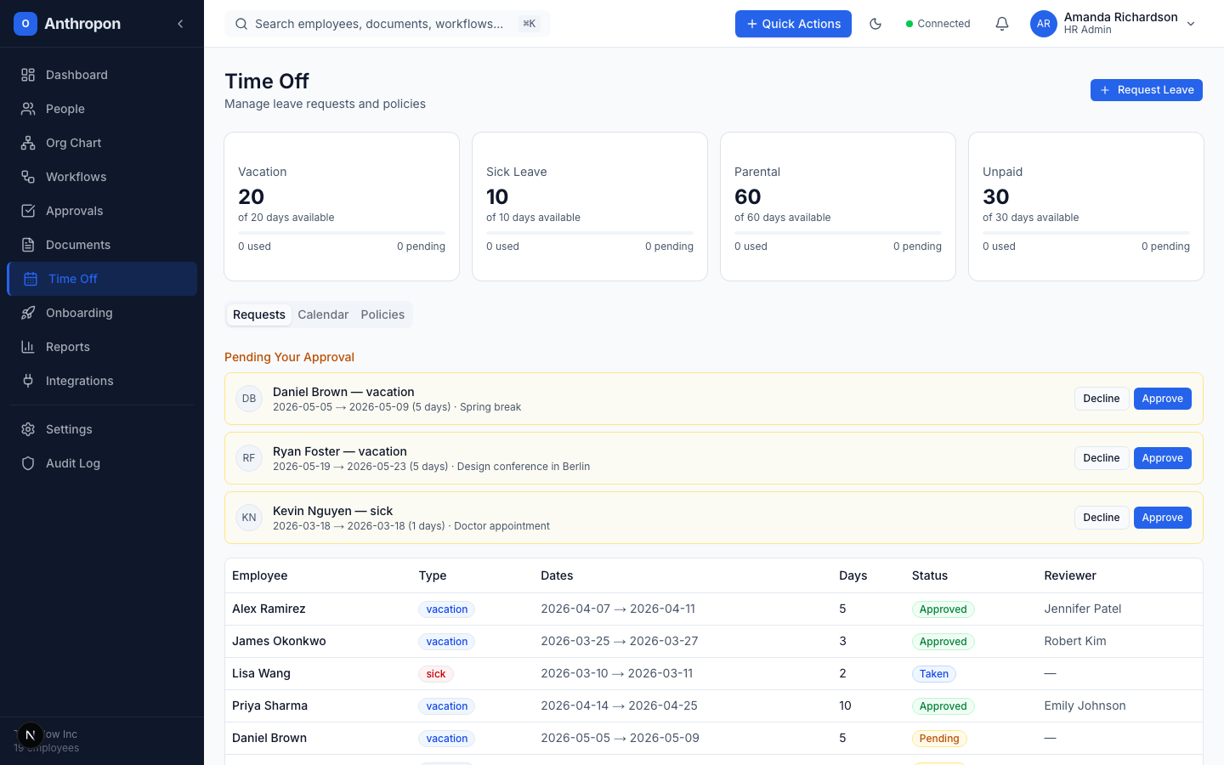Open the Quick Actions menu
The image size is (1224, 765).
coord(793,24)
